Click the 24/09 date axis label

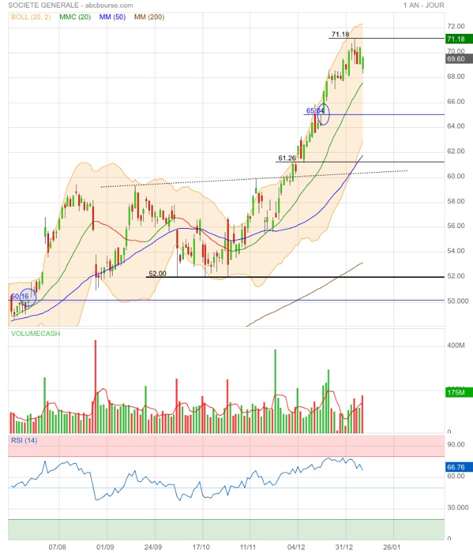pos(153,547)
